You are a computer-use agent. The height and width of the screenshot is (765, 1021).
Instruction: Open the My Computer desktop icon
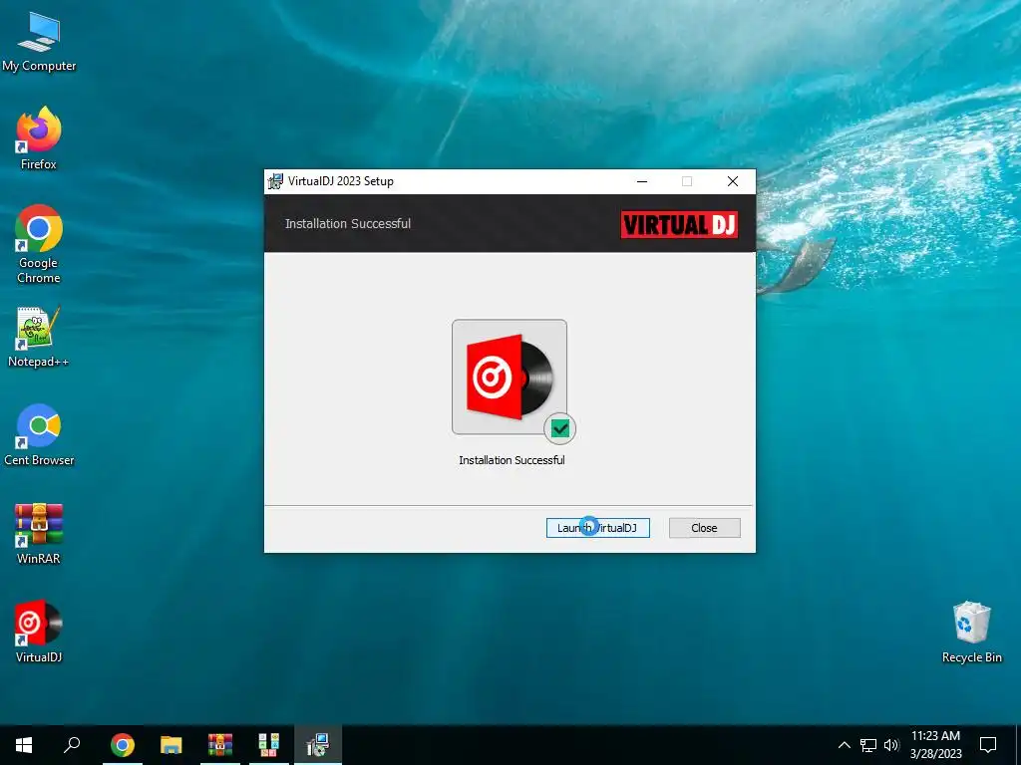pos(39,42)
